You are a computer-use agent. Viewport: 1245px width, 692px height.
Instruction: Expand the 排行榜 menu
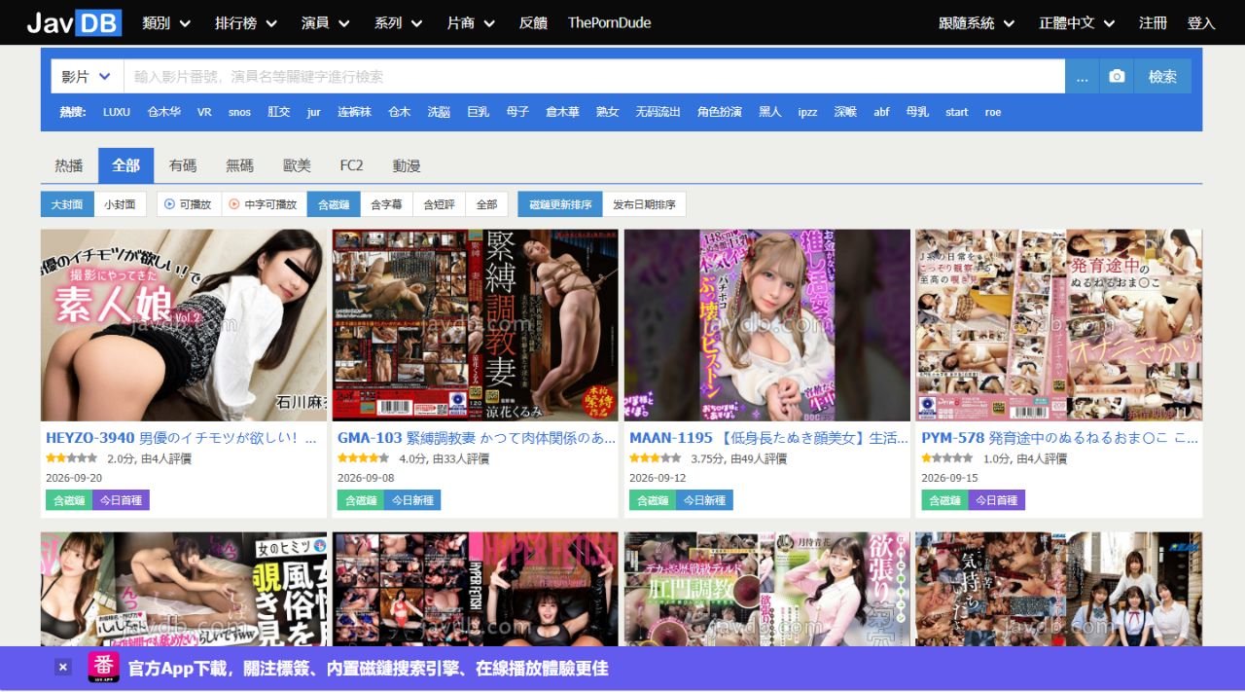click(x=246, y=22)
